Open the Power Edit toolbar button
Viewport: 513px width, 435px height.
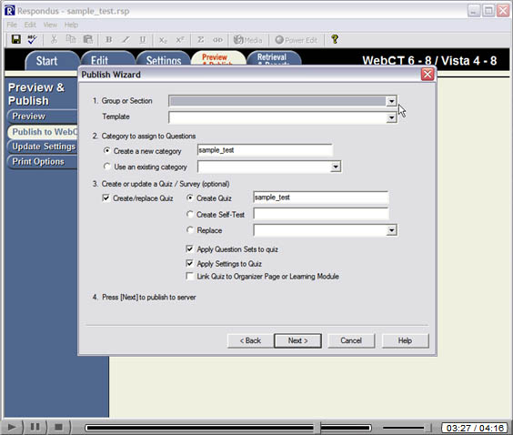pos(297,40)
